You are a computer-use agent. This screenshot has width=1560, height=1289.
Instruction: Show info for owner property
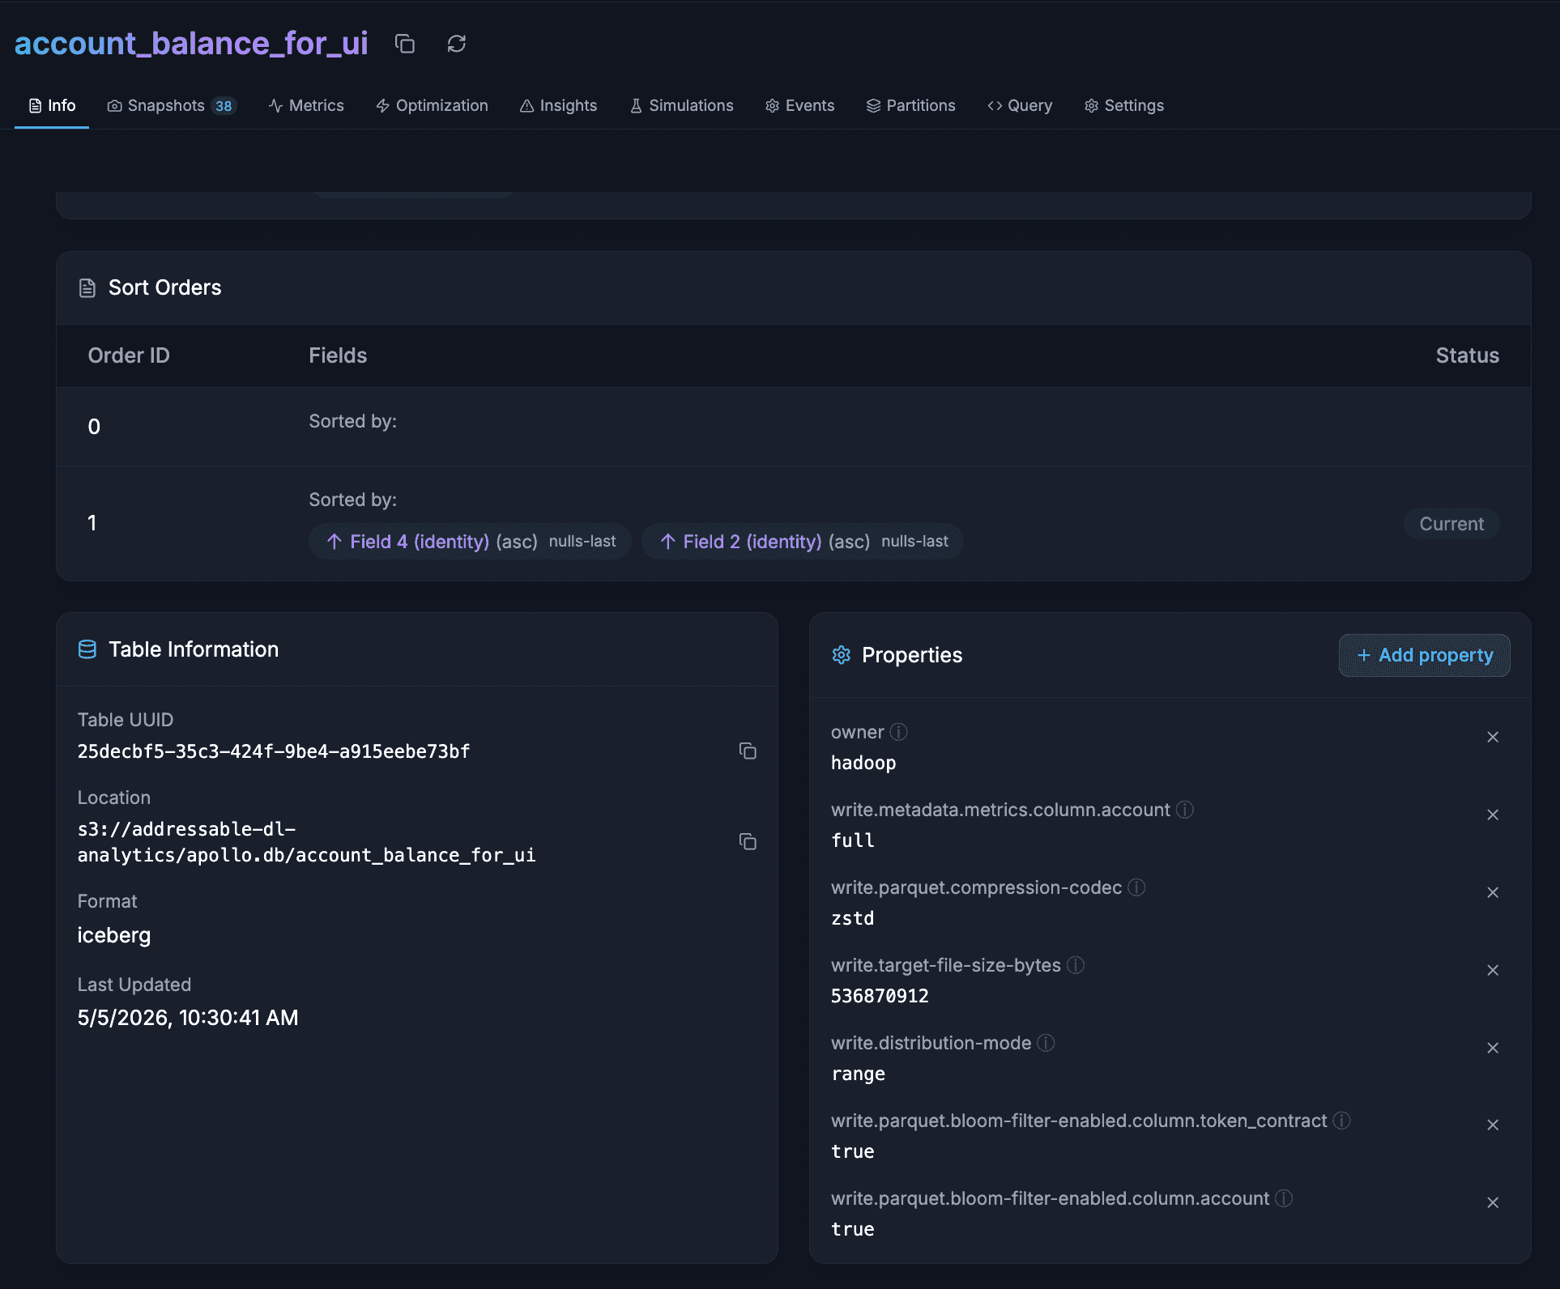point(899,732)
